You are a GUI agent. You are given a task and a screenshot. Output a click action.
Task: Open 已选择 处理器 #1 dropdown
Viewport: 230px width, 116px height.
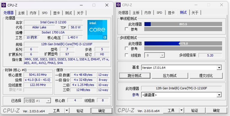coord(37,101)
